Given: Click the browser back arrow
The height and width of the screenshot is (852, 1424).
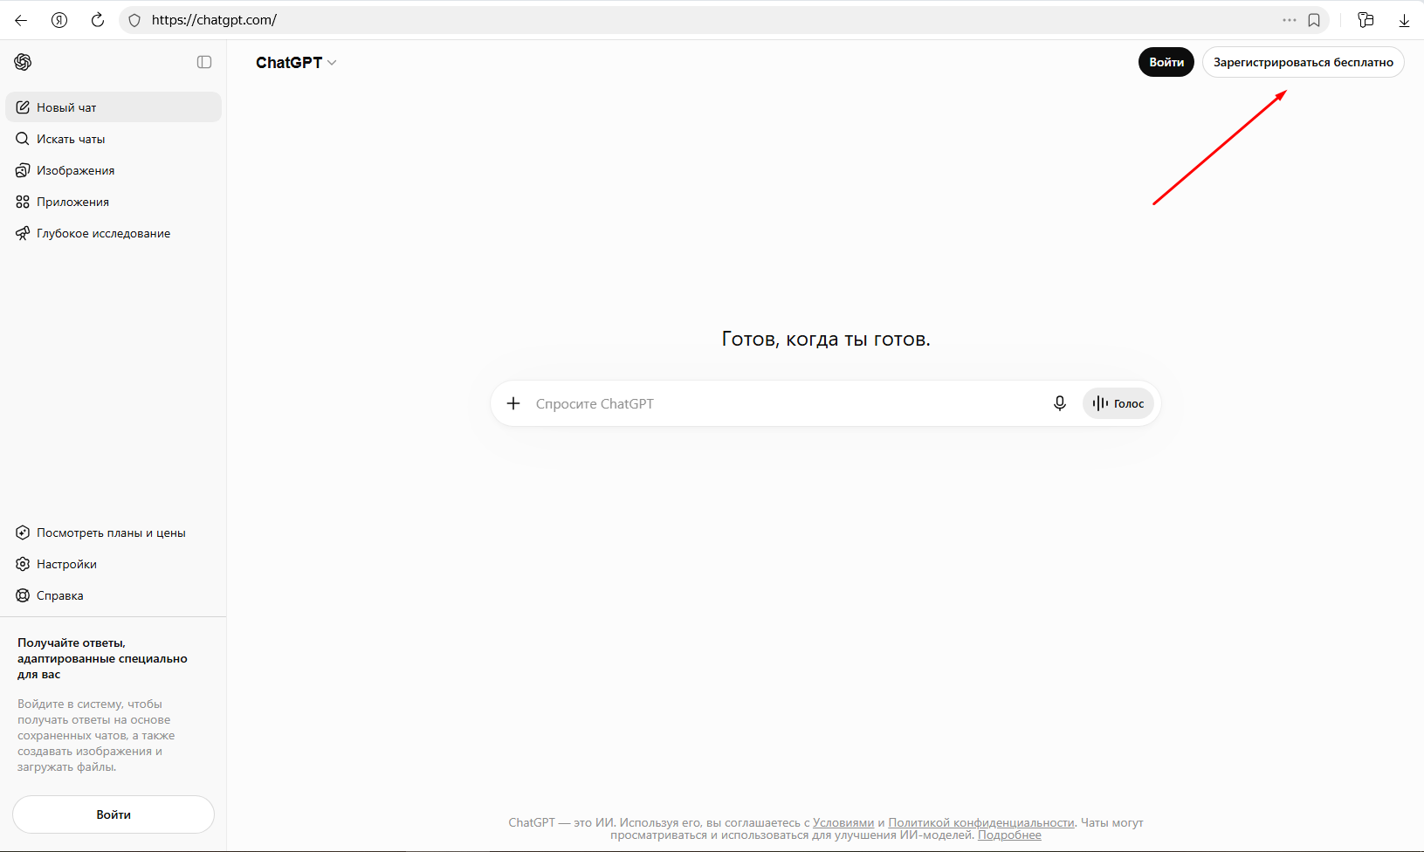Looking at the screenshot, I should tap(21, 20).
